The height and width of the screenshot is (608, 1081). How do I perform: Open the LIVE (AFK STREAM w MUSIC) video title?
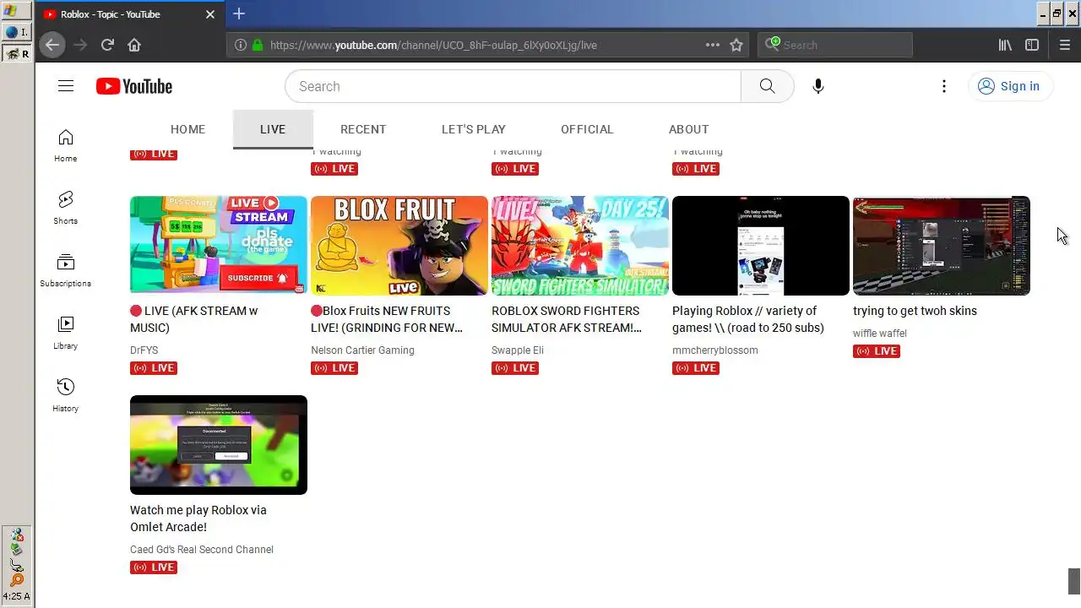pos(194,319)
